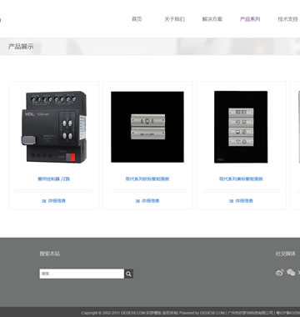Open the 现代系列欧标智能面板 product title link
The width and height of the screenshot is (300, 317).
click(x=147, y=179)
